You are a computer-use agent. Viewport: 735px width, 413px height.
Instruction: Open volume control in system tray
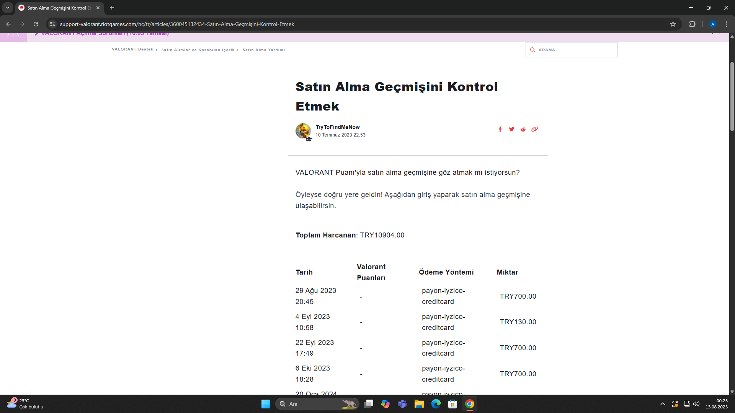pyautogui.click(x=696, y=404)
